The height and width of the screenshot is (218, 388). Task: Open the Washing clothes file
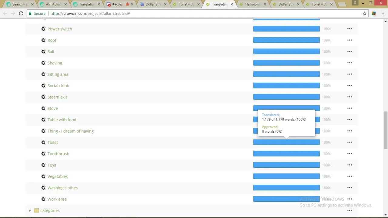(62, 188)
